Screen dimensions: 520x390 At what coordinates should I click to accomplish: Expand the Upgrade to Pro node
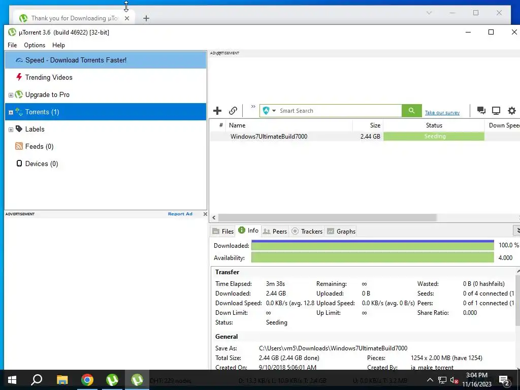[11, 95]
